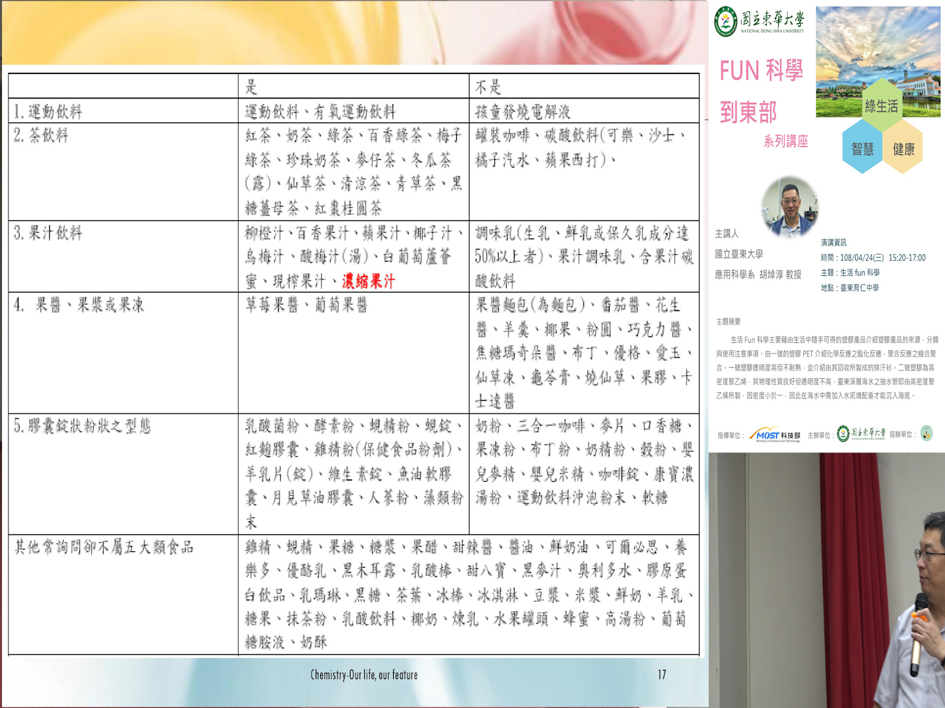Click the 主題摘要 heading
Image resolution: width=945 pixels, height=708 pixels.
click(x=728, y=321)
